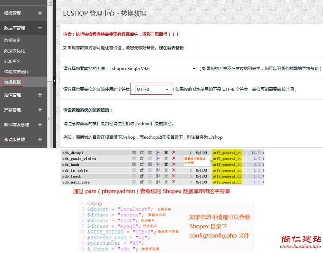
Task: Click the 现在就去备份 link
Action: (171, 48)
